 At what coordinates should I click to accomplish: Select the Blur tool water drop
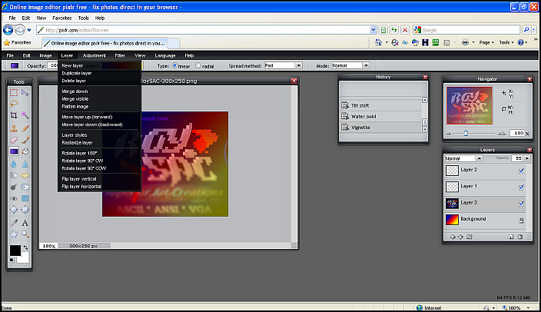click(x=14, y=164)
